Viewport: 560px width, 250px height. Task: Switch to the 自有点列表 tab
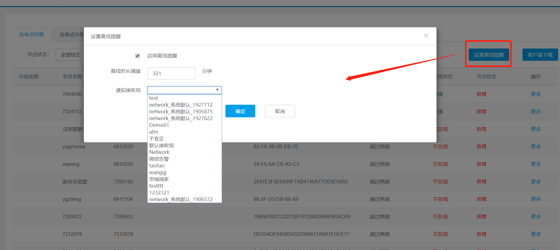pyautogui.click(x=31, y=35)
